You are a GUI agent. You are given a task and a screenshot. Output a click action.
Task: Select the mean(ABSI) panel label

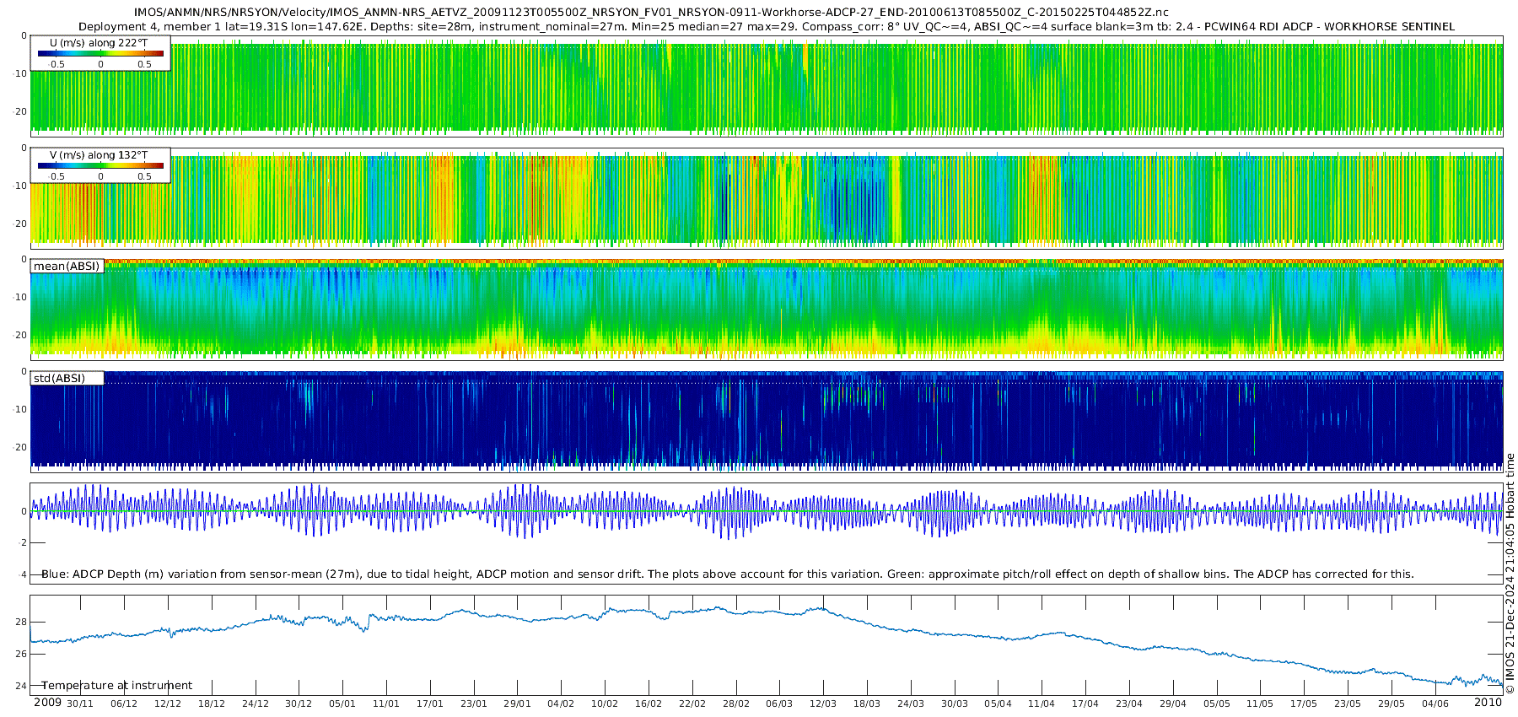[67, 267]
